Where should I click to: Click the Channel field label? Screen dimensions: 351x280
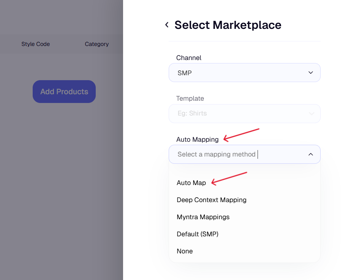pos(189,58)
